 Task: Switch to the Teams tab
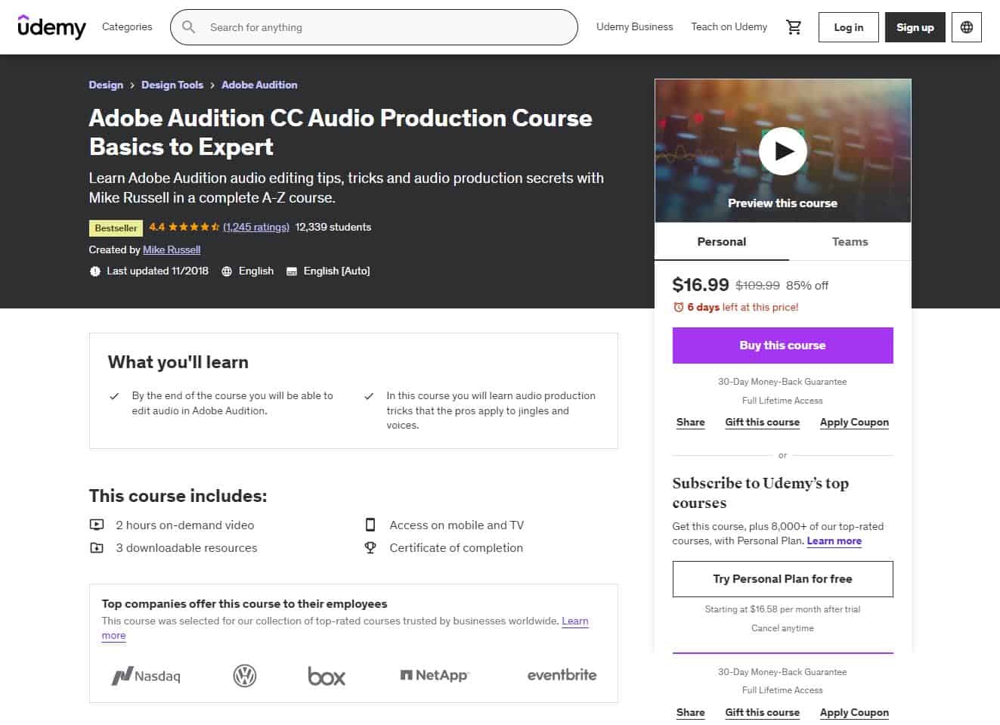(x=850, y=242)
